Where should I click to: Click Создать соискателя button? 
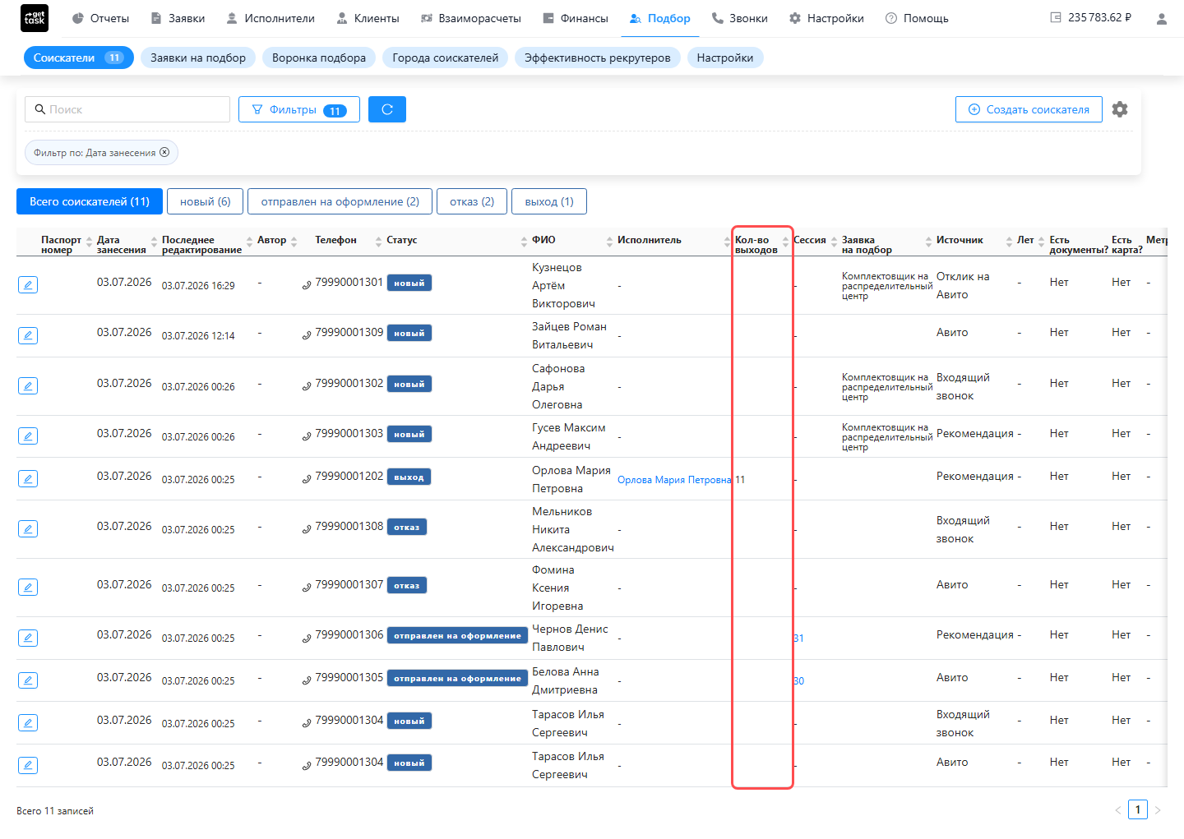point(1029,109)
